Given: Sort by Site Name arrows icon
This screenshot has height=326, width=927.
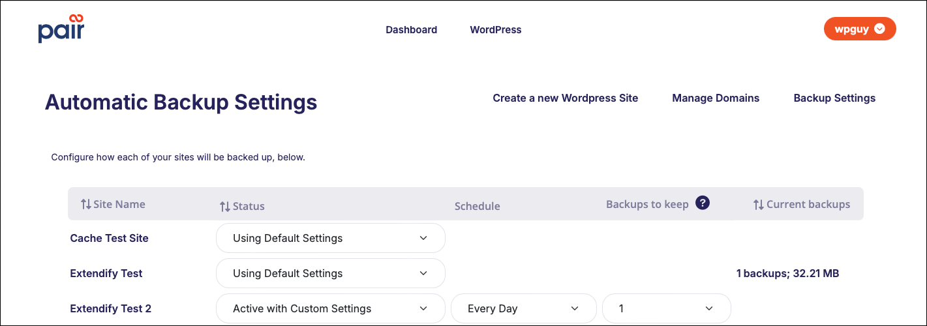Looking at the screenshot, I should click(x=86, y=204).
